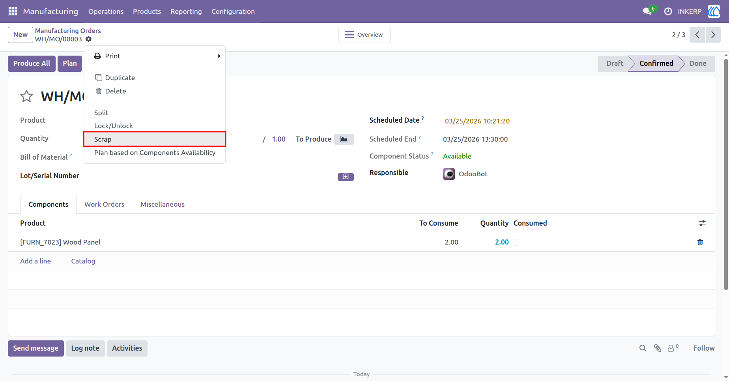
Task: Click the vertical page scrollbar
Action: 726,175
